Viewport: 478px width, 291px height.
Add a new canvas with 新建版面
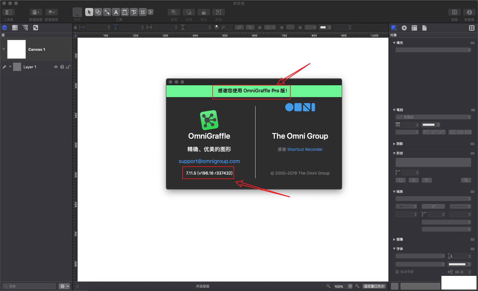36,12
